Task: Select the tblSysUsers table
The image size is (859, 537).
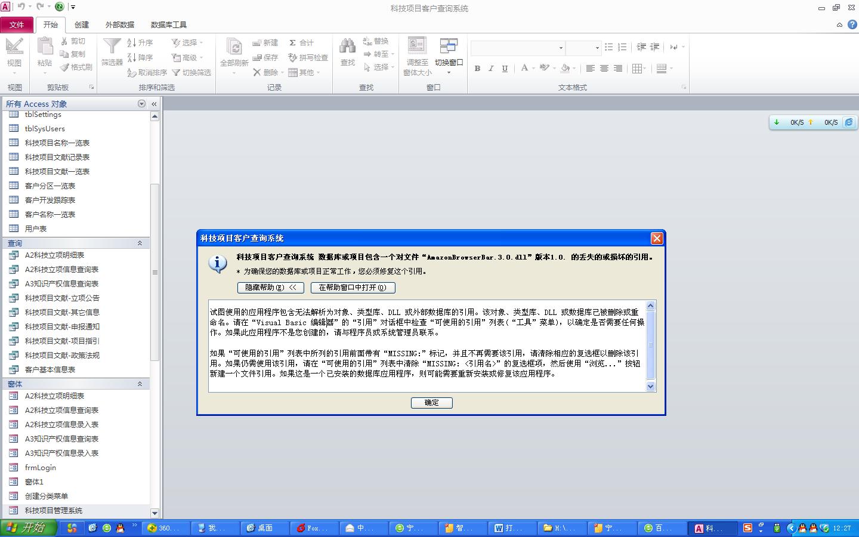Action: click(45, 128)
